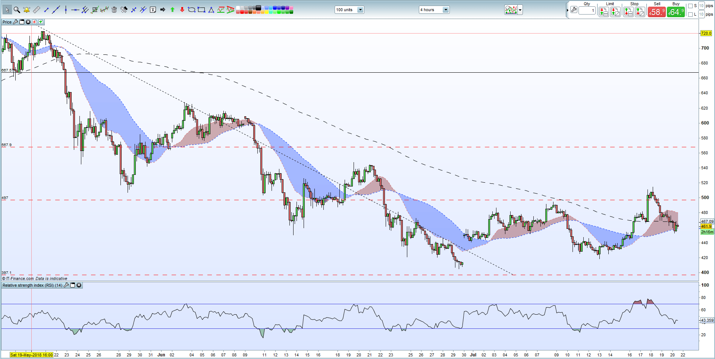Click the red Sell price button
Screen dimensions: 715x359
(656, 12)
